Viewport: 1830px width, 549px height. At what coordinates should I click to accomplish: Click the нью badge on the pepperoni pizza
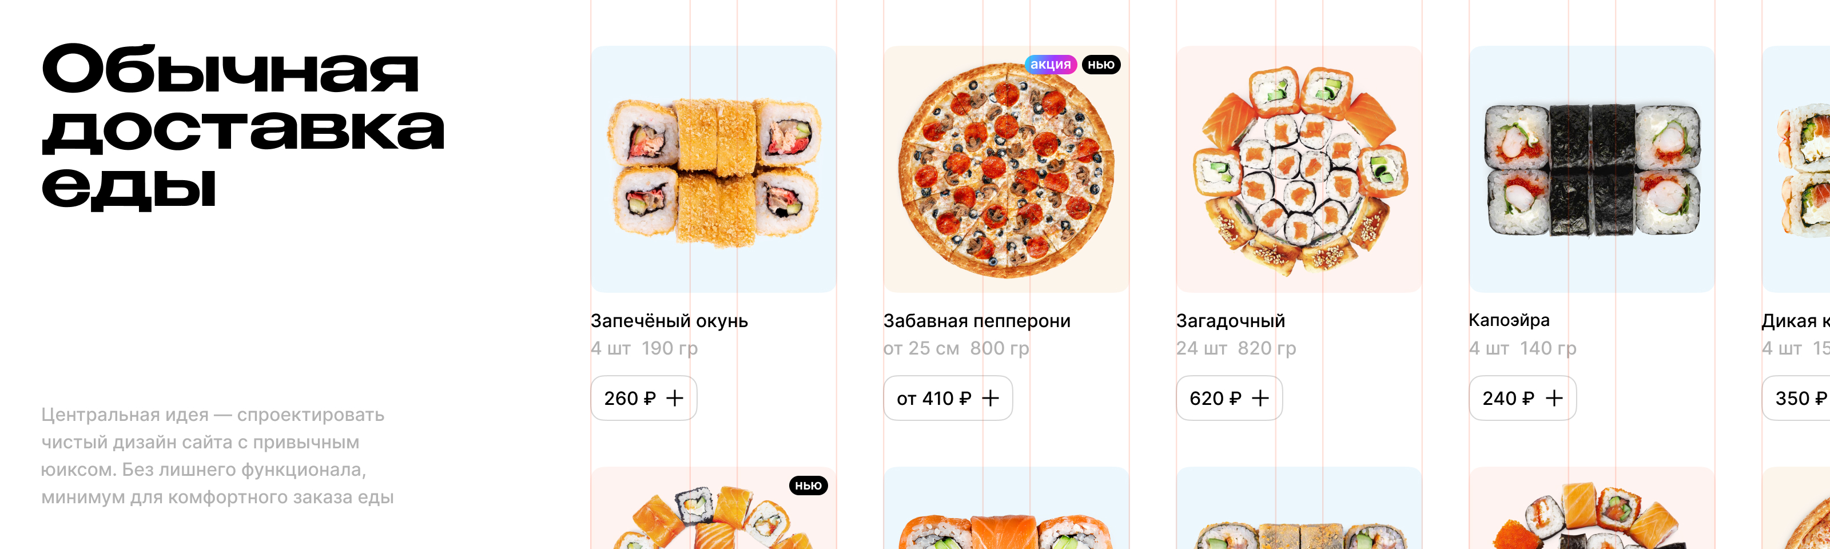[x=1100, y=65]
